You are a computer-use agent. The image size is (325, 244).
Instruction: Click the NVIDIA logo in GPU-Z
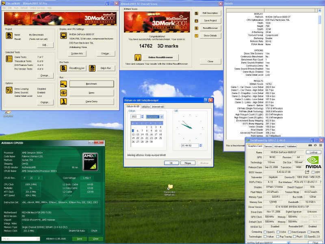313,162
